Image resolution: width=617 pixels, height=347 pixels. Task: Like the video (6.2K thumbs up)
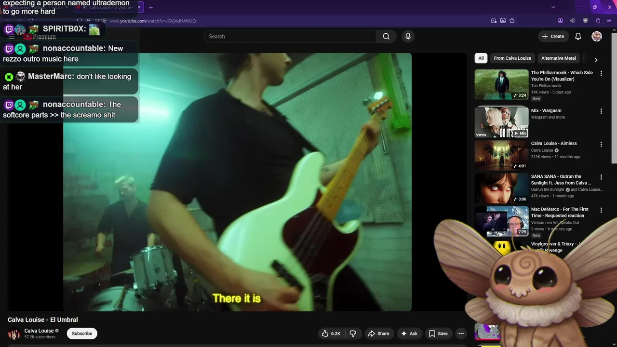click(331, 334)
